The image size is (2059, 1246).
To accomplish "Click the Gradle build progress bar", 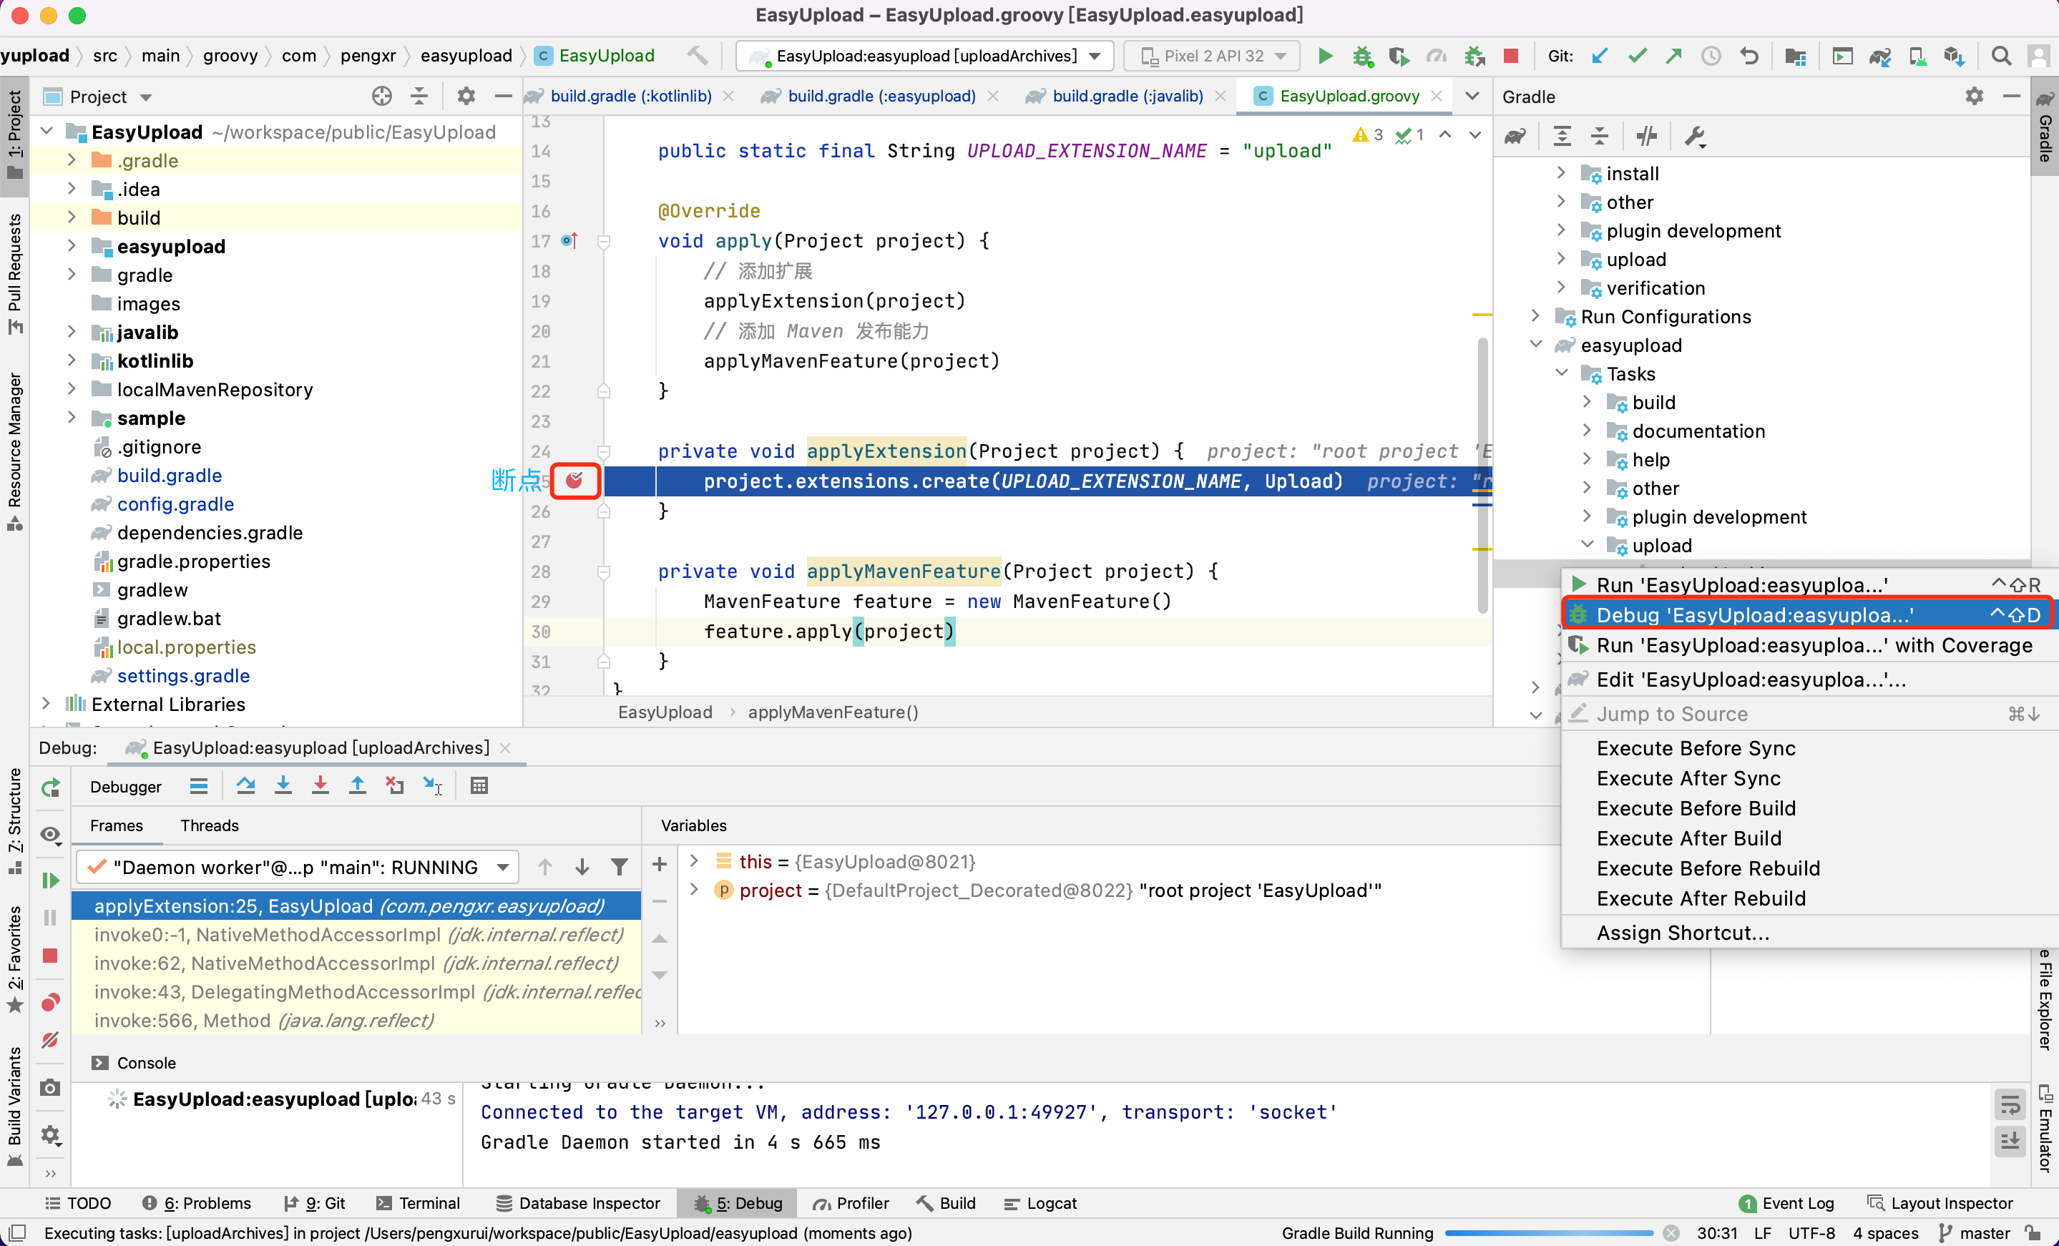I will pyautogui.click(x=1548, y=1232).
